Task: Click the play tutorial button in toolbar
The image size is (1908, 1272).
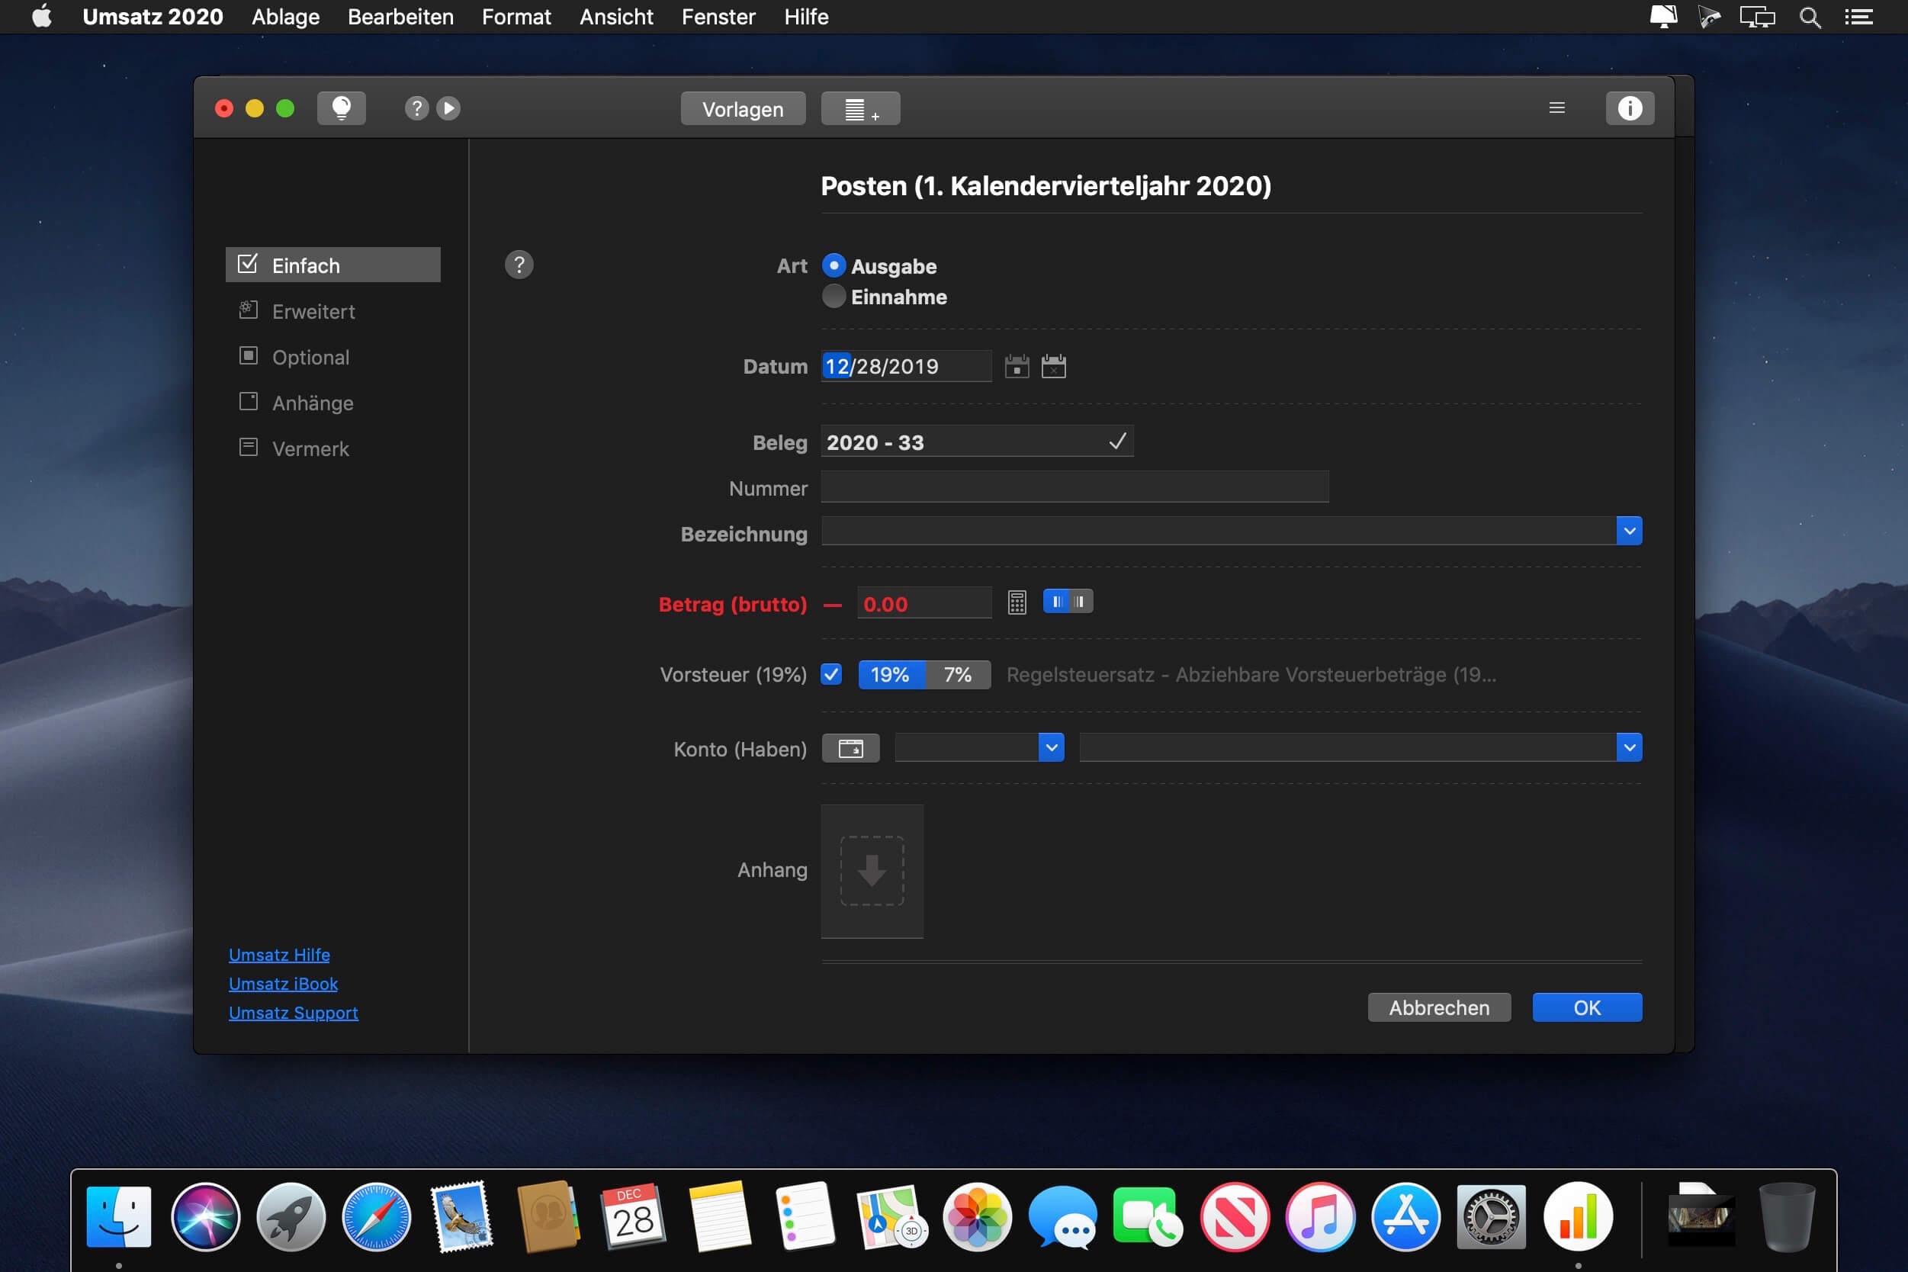Action: coord(448,108)
